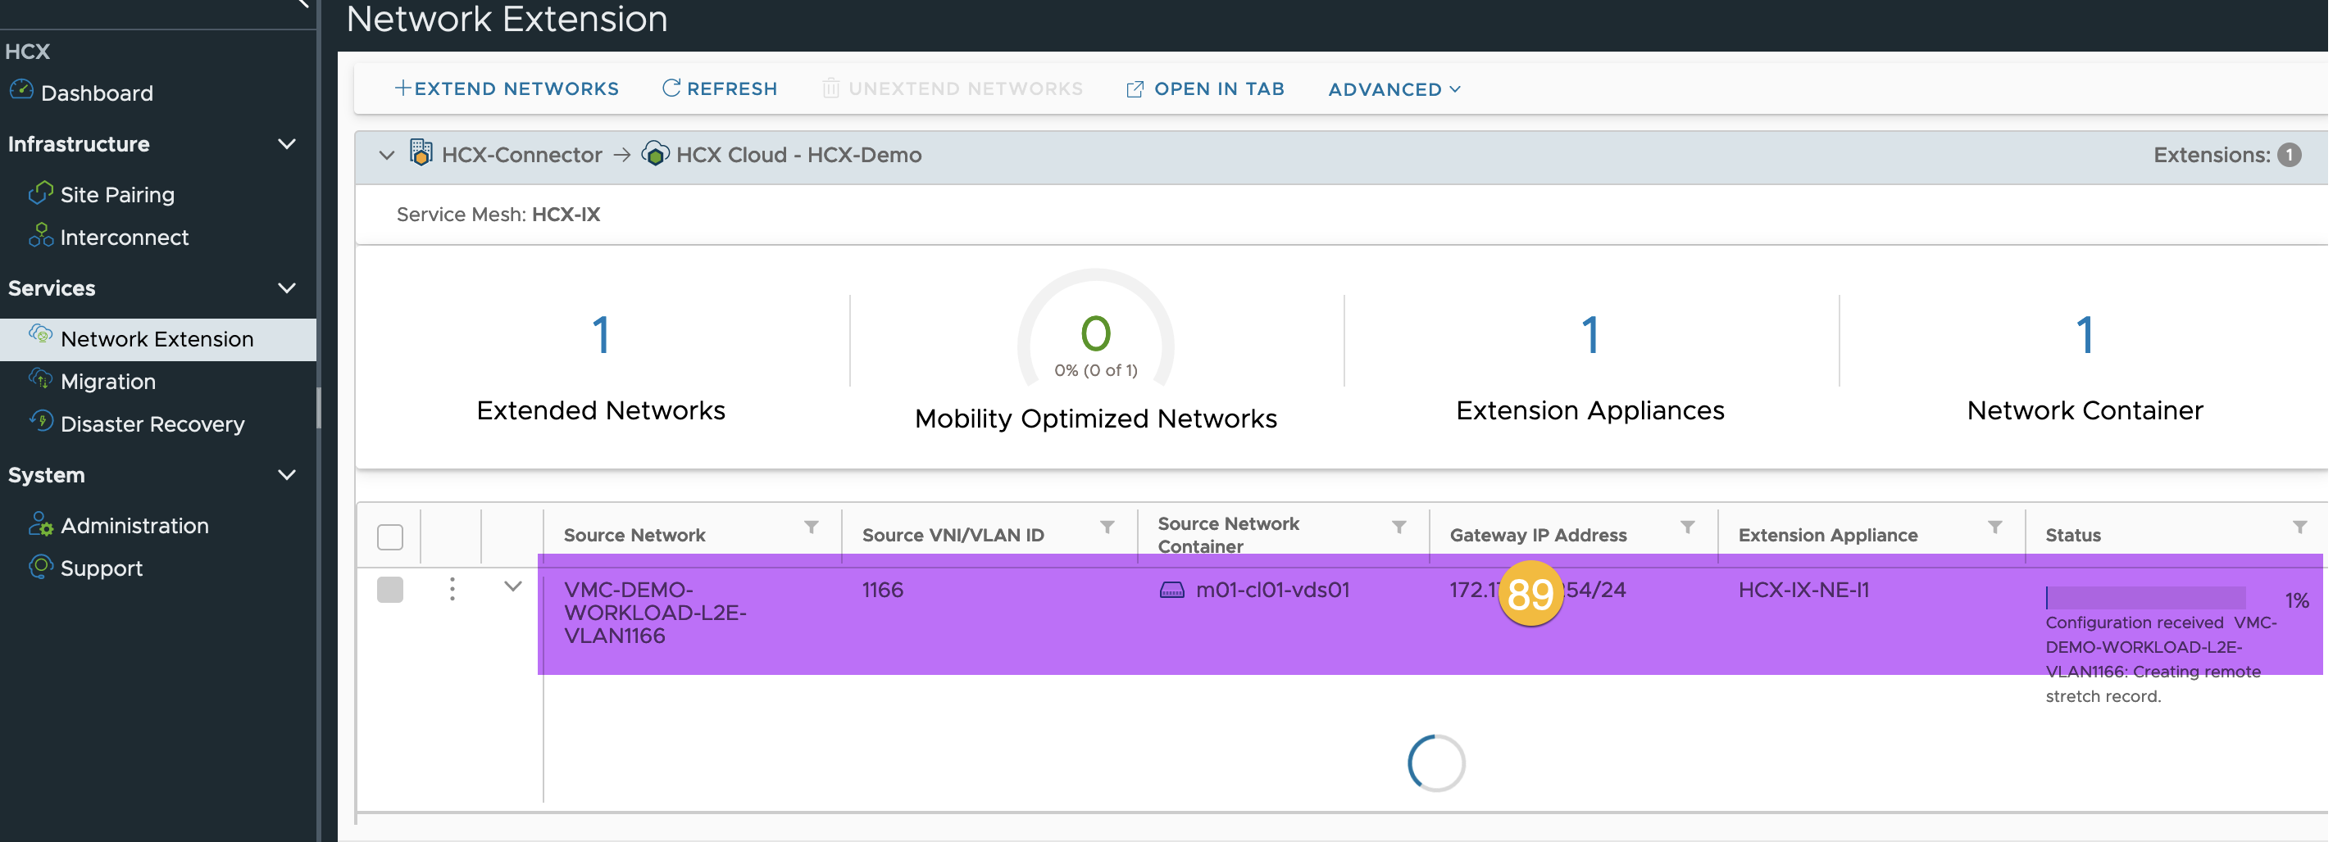Open the Migration page
The height and width of the screenshot is (842, 2333).
[x=107, y=382]
